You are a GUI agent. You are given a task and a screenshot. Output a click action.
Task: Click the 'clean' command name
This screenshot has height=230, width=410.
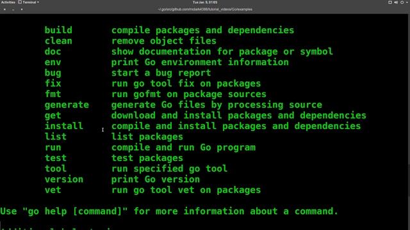pyautogui.click(x=58, y=41)
